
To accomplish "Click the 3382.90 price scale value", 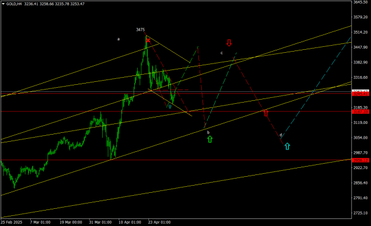I will pyautogui.click(x=360, y=62).
